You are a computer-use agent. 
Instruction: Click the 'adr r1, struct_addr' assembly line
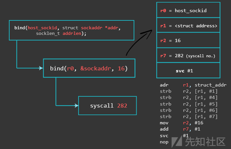193,85
